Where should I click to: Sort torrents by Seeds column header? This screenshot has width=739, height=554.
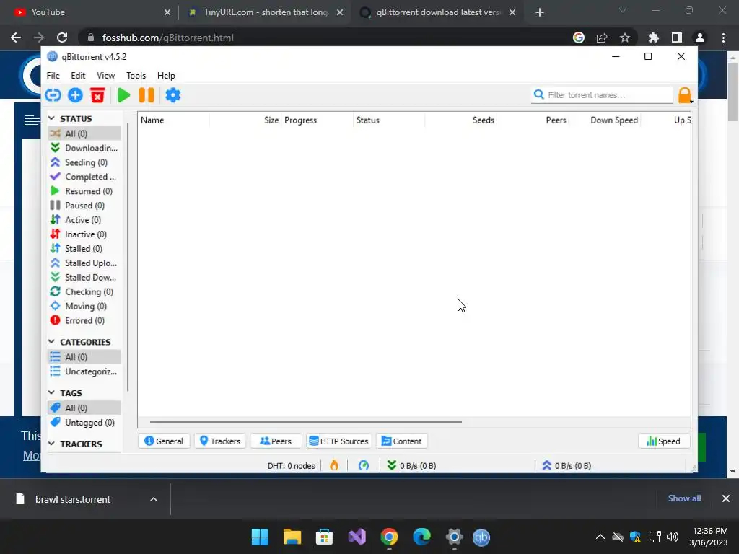click(461, 120)
